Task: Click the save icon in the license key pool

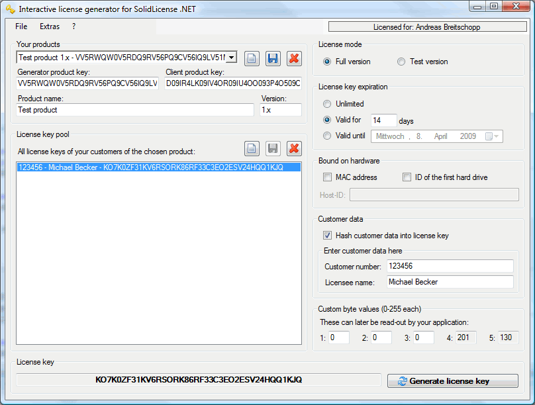Action: [273, 148]
